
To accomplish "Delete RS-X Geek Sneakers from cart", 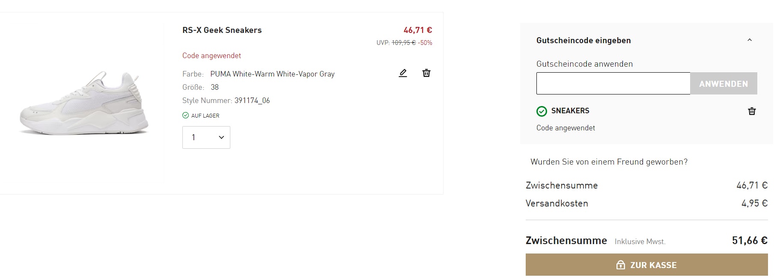I will coord(426,73).
